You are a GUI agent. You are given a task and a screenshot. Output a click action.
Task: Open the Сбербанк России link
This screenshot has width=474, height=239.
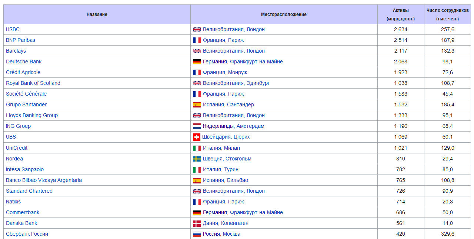(x=27, y=234)
